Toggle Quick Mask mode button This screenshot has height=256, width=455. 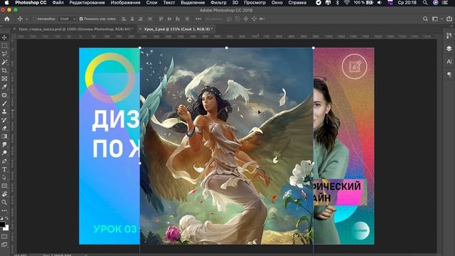pos(4,237)
